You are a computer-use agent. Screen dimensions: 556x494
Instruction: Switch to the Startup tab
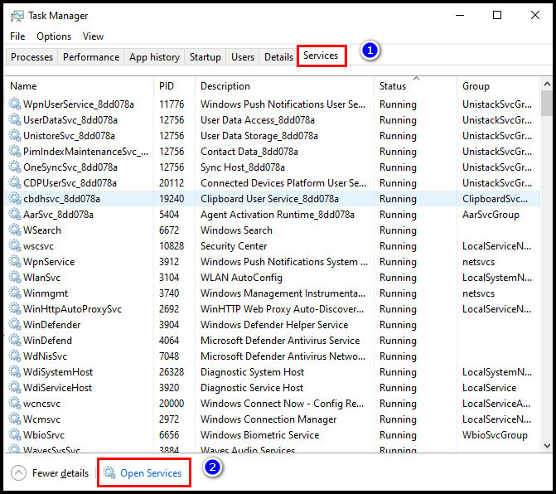pos(205,57)
